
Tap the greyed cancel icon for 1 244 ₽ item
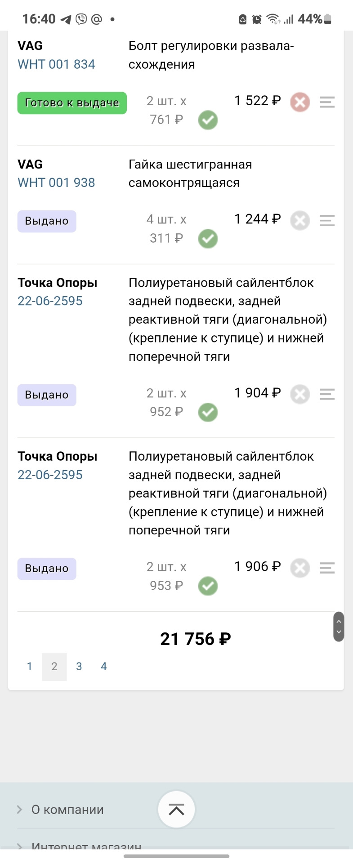(x=300, y=220)
